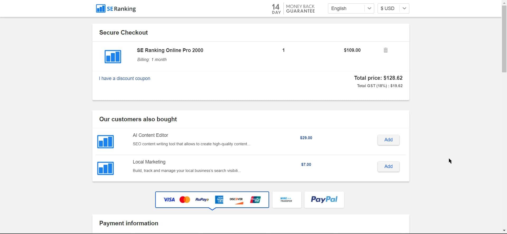Select the credit card payment method tab
Viewport: 507px width, 234px height.
(212, 200)
